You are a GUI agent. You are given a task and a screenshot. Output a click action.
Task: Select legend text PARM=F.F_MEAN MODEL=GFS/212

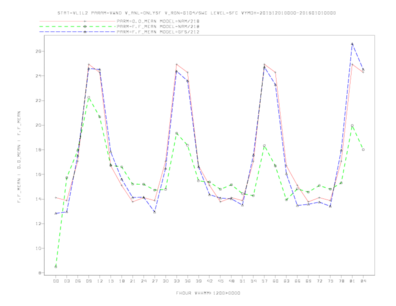pos(158,32)
